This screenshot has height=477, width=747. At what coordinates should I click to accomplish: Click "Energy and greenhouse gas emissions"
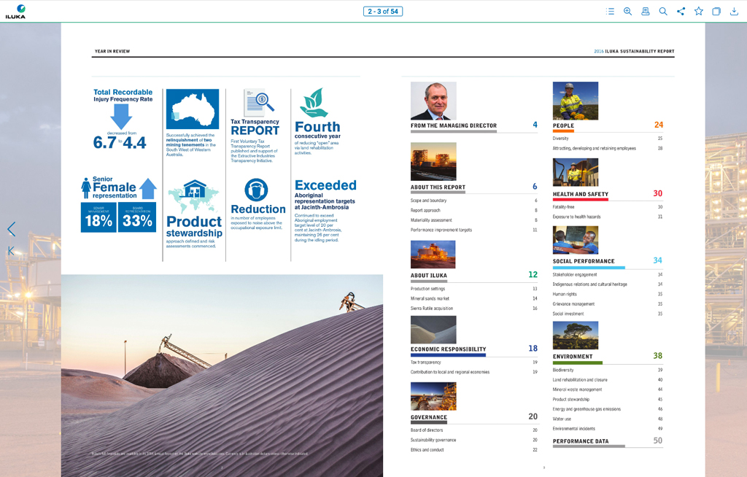pyautogui.click(x=587, y=409)
